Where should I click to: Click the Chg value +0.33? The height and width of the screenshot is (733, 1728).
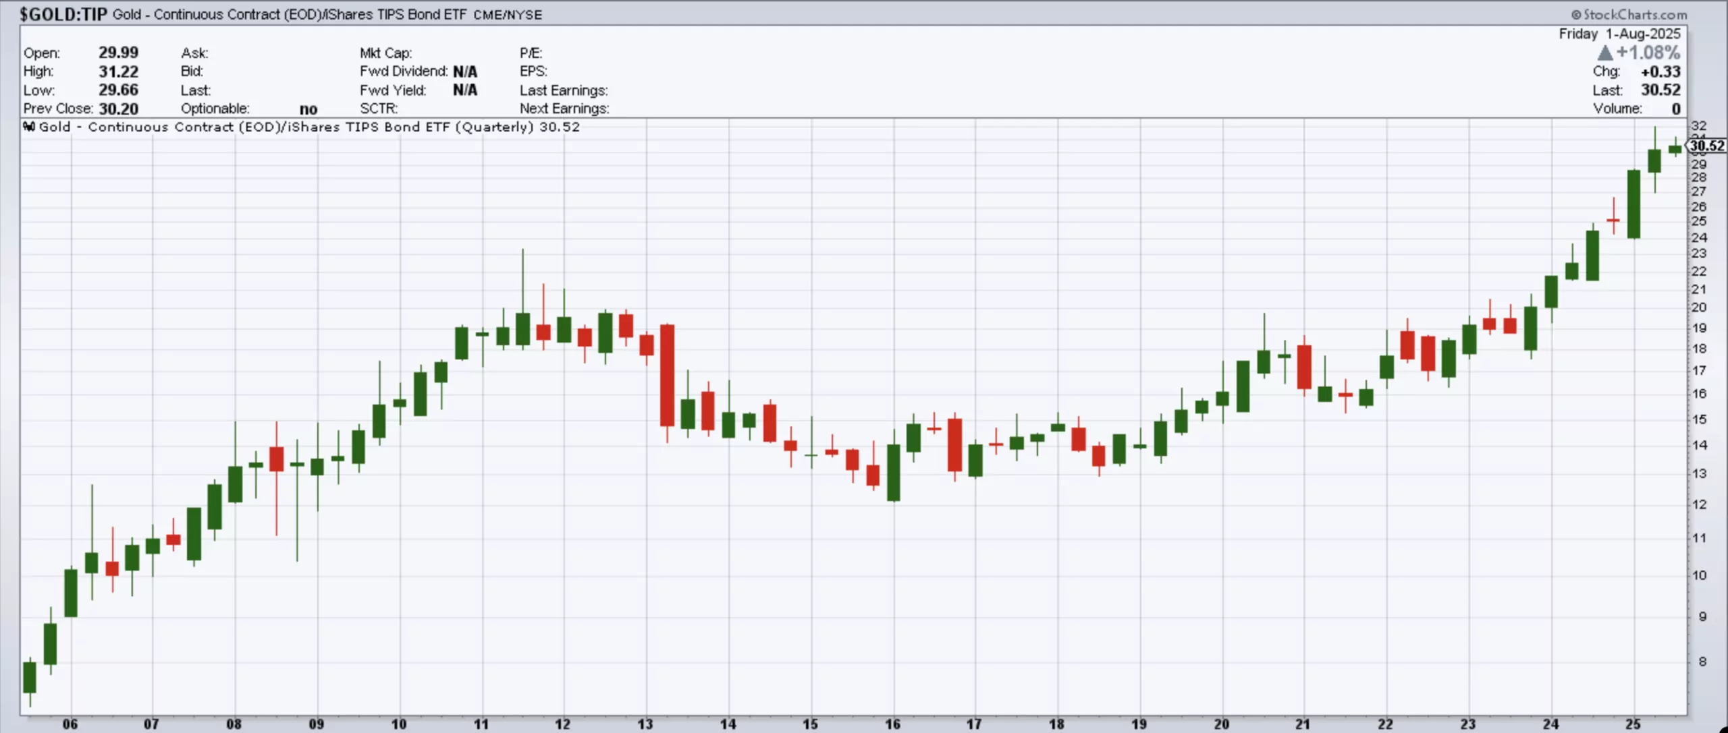[x=1660, y=71]
